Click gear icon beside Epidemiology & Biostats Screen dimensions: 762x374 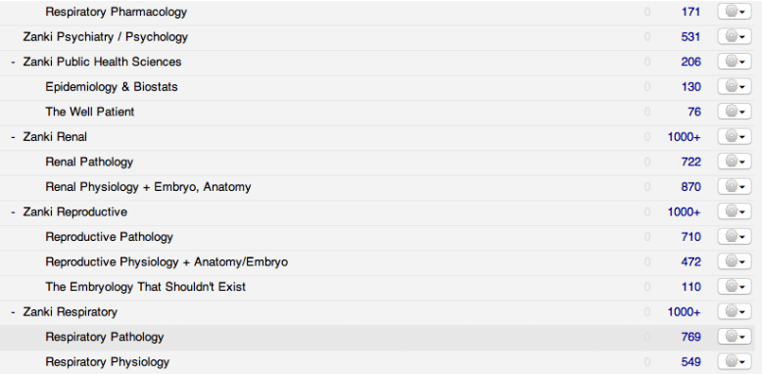[x=735, y=86]
